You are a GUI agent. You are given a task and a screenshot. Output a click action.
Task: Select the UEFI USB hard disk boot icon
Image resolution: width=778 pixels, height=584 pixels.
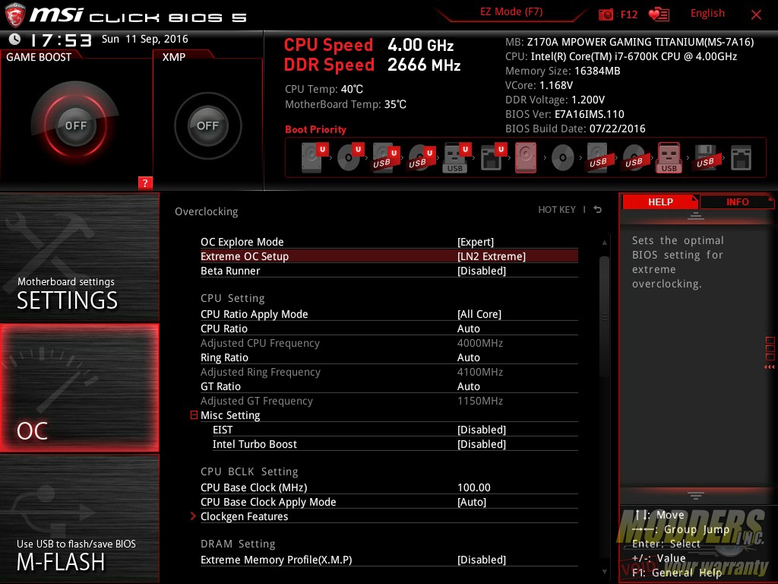385,158
